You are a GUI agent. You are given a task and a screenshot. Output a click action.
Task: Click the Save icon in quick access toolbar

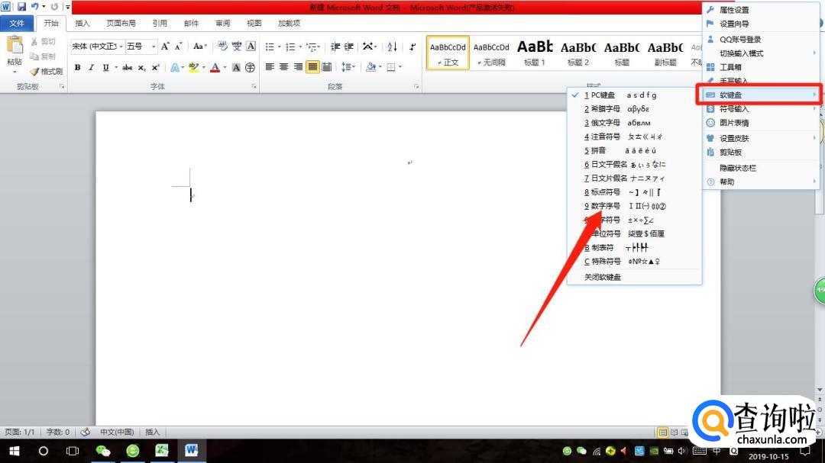pyautogui.click(x=21, y=7)
